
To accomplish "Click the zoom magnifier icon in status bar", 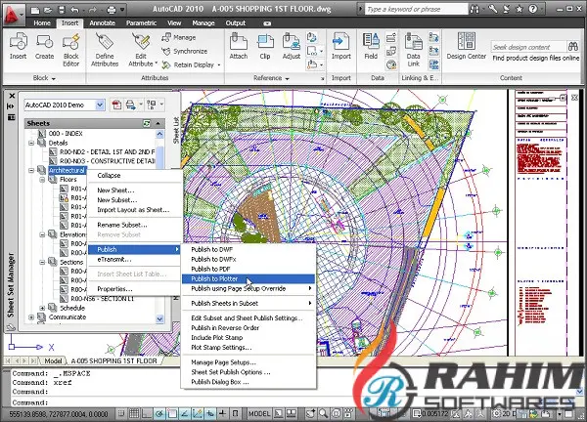I will click(x=324, y=413).
